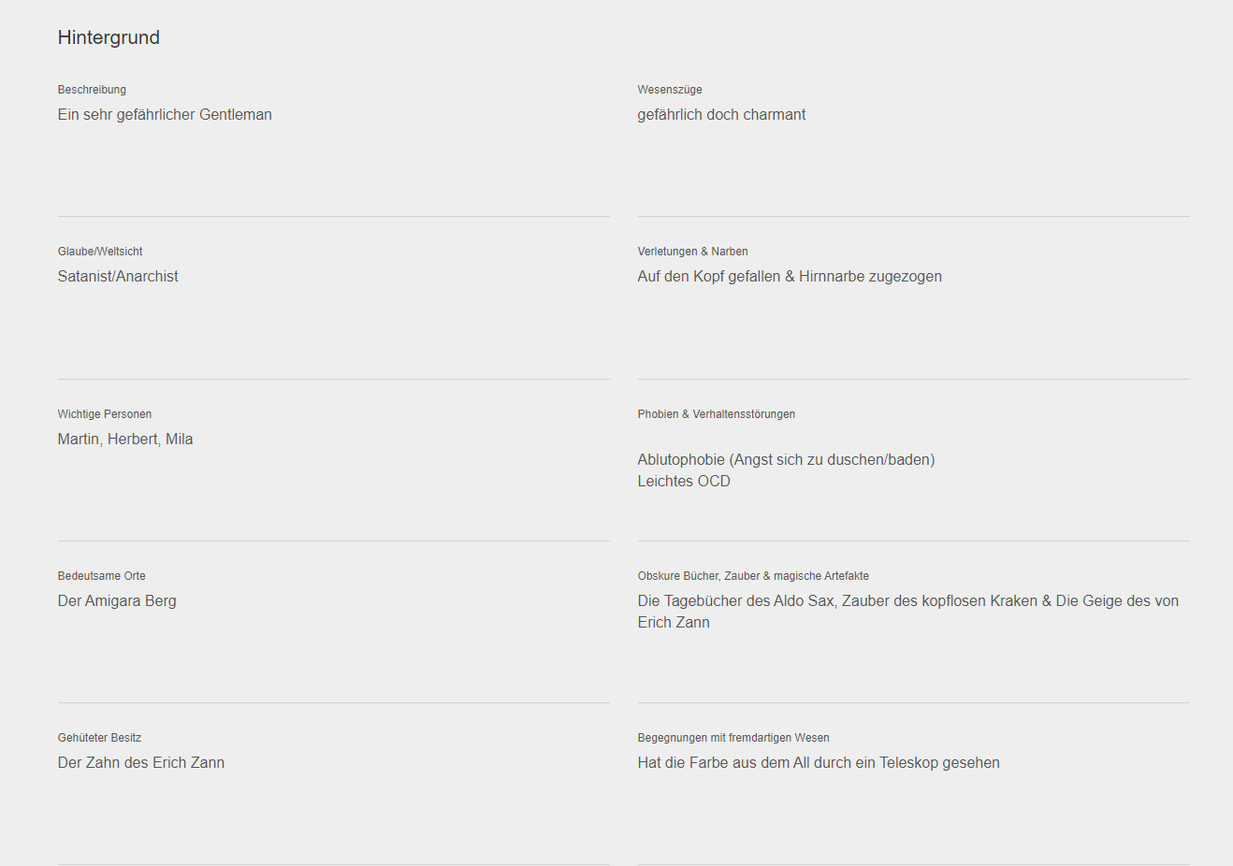
Task: Focus the Gehüteter Besitz text field
Action: pos(333,807)
